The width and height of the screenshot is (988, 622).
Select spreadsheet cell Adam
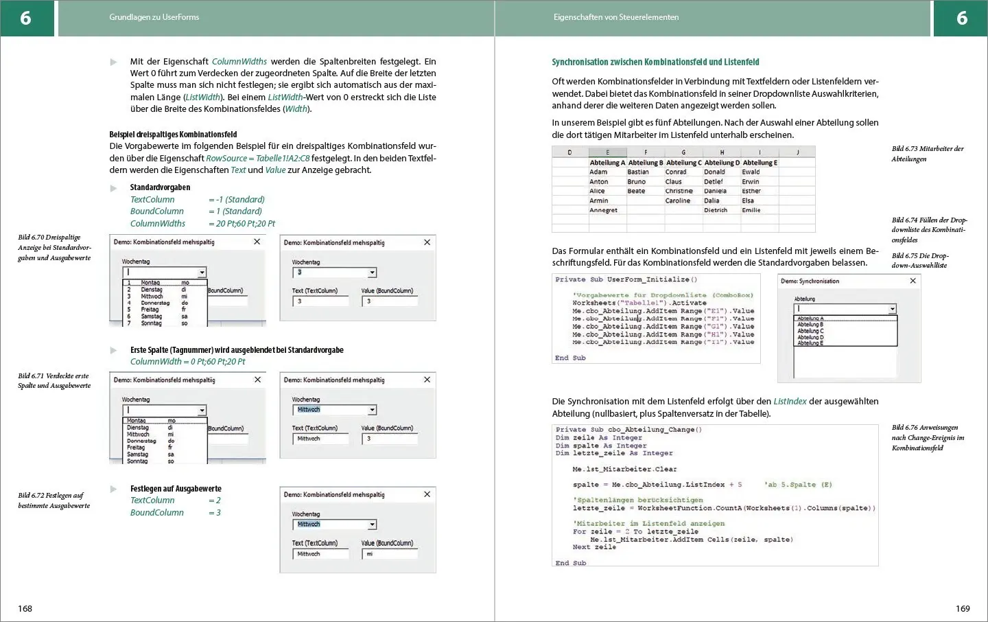click(607, 172)
